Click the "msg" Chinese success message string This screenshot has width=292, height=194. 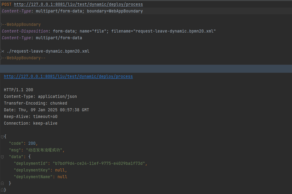point(45,150)
